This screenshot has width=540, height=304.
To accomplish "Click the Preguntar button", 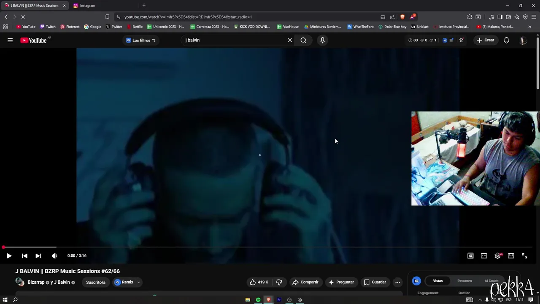I will click(341, 282).
